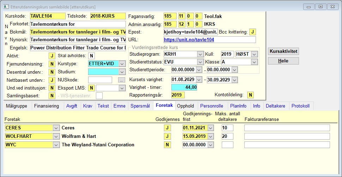This screenshot has height=177, width=342.
Task: Switch to the Målgruppe tab
Action: (17, 106)
